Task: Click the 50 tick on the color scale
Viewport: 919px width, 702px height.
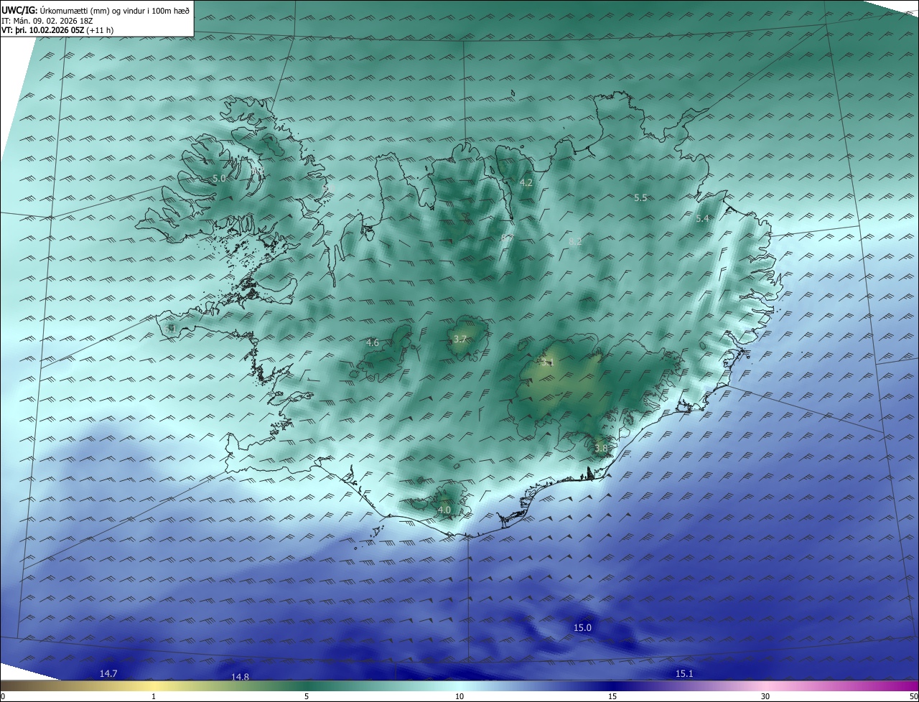Action: click(913, 697)
